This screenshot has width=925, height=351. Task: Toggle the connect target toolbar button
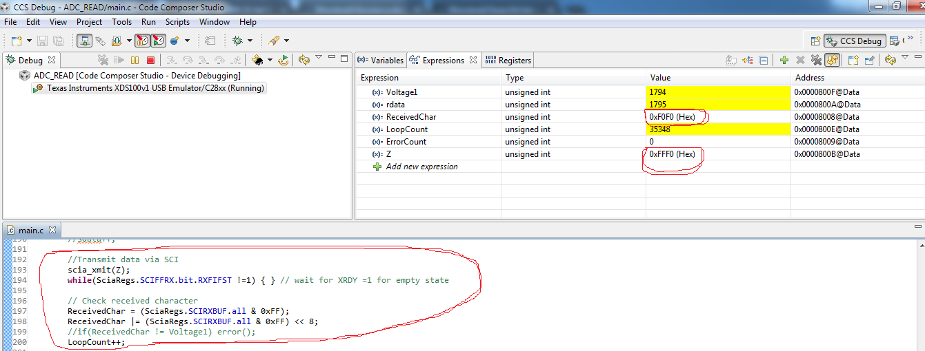[x=84, y=41]
